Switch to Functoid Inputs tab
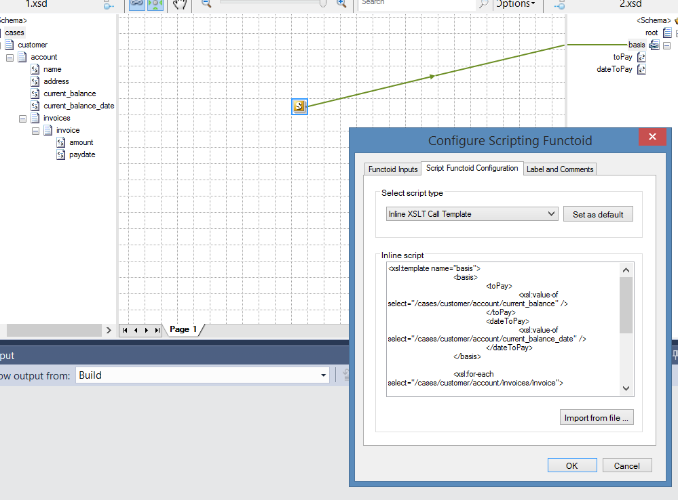The height and width of the screenshot is (500, 678). 393,169
